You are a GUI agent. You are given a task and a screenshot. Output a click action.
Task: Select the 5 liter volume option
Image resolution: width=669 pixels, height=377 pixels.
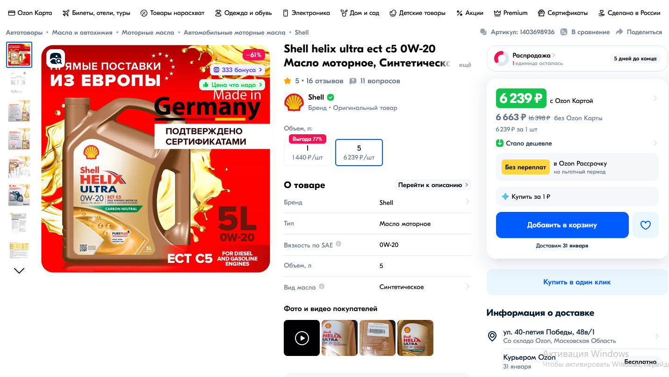pyautogui.click(x=359, y=152)
